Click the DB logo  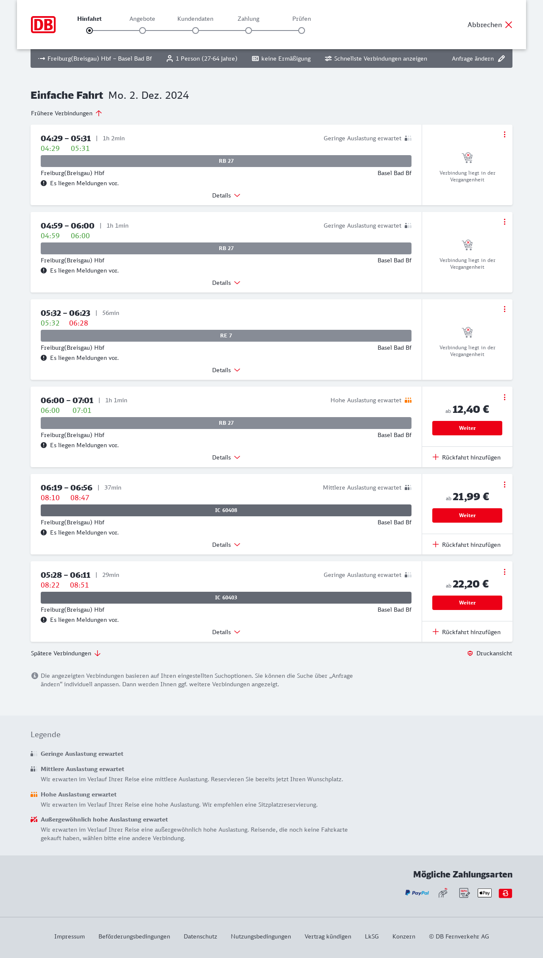(x=43, y=25)
